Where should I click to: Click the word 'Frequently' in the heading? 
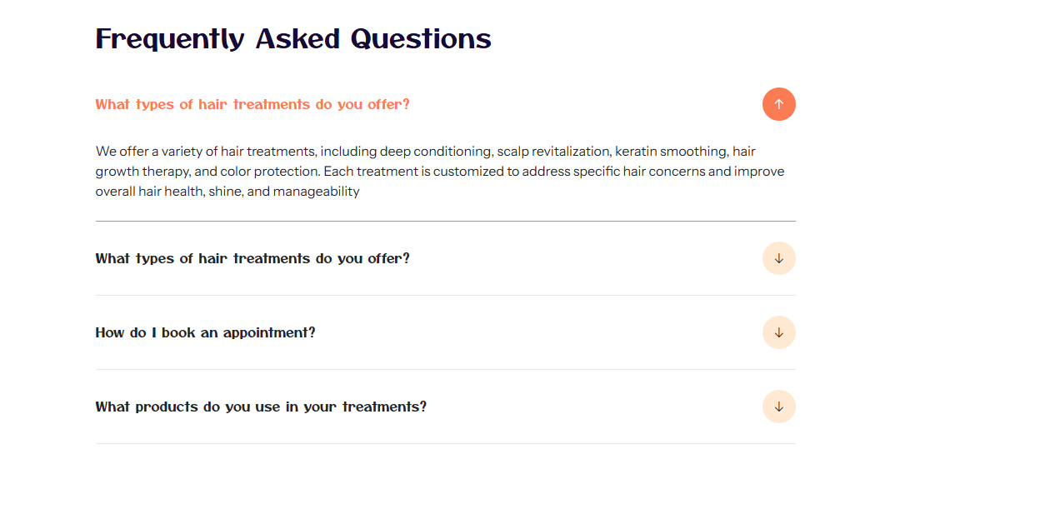pos(171,39)
